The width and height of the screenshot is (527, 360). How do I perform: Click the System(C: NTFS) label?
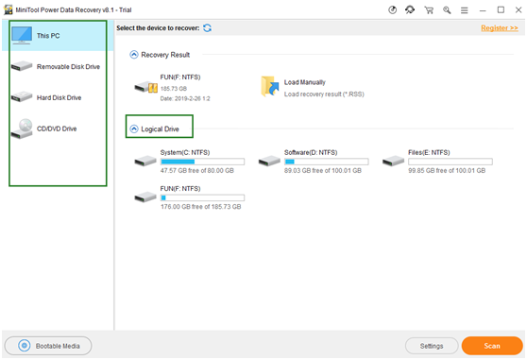tap(185, 153)
